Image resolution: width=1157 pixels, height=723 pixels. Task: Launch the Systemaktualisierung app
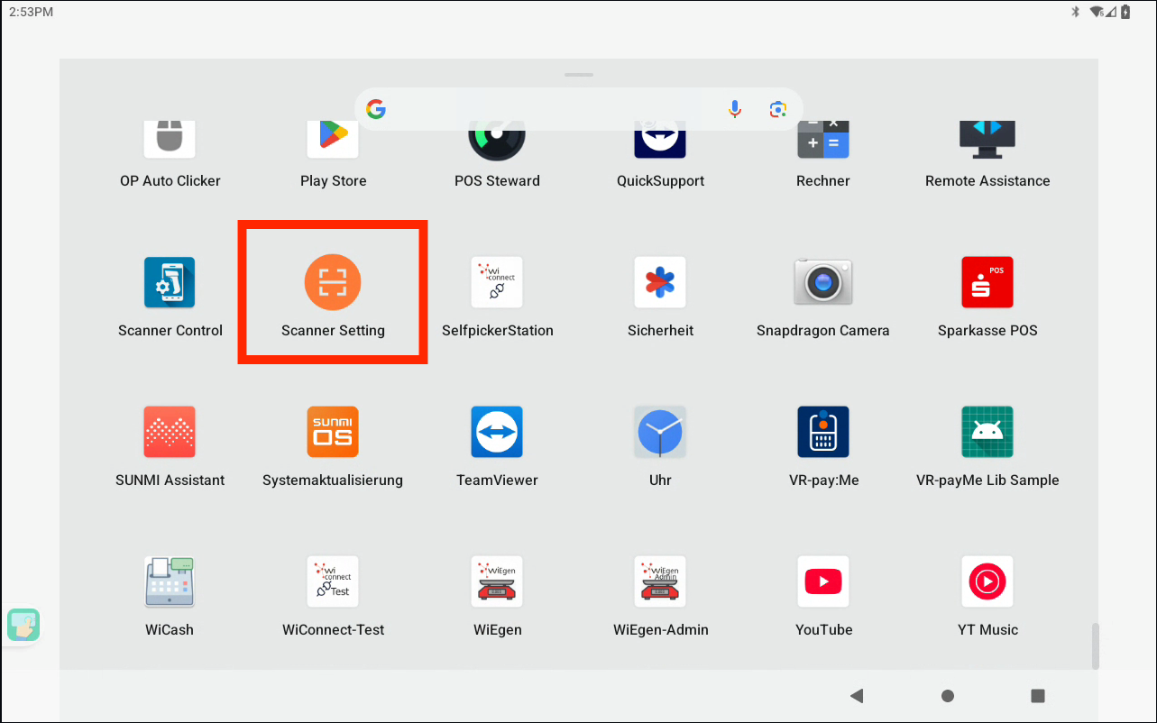point(333,432)
